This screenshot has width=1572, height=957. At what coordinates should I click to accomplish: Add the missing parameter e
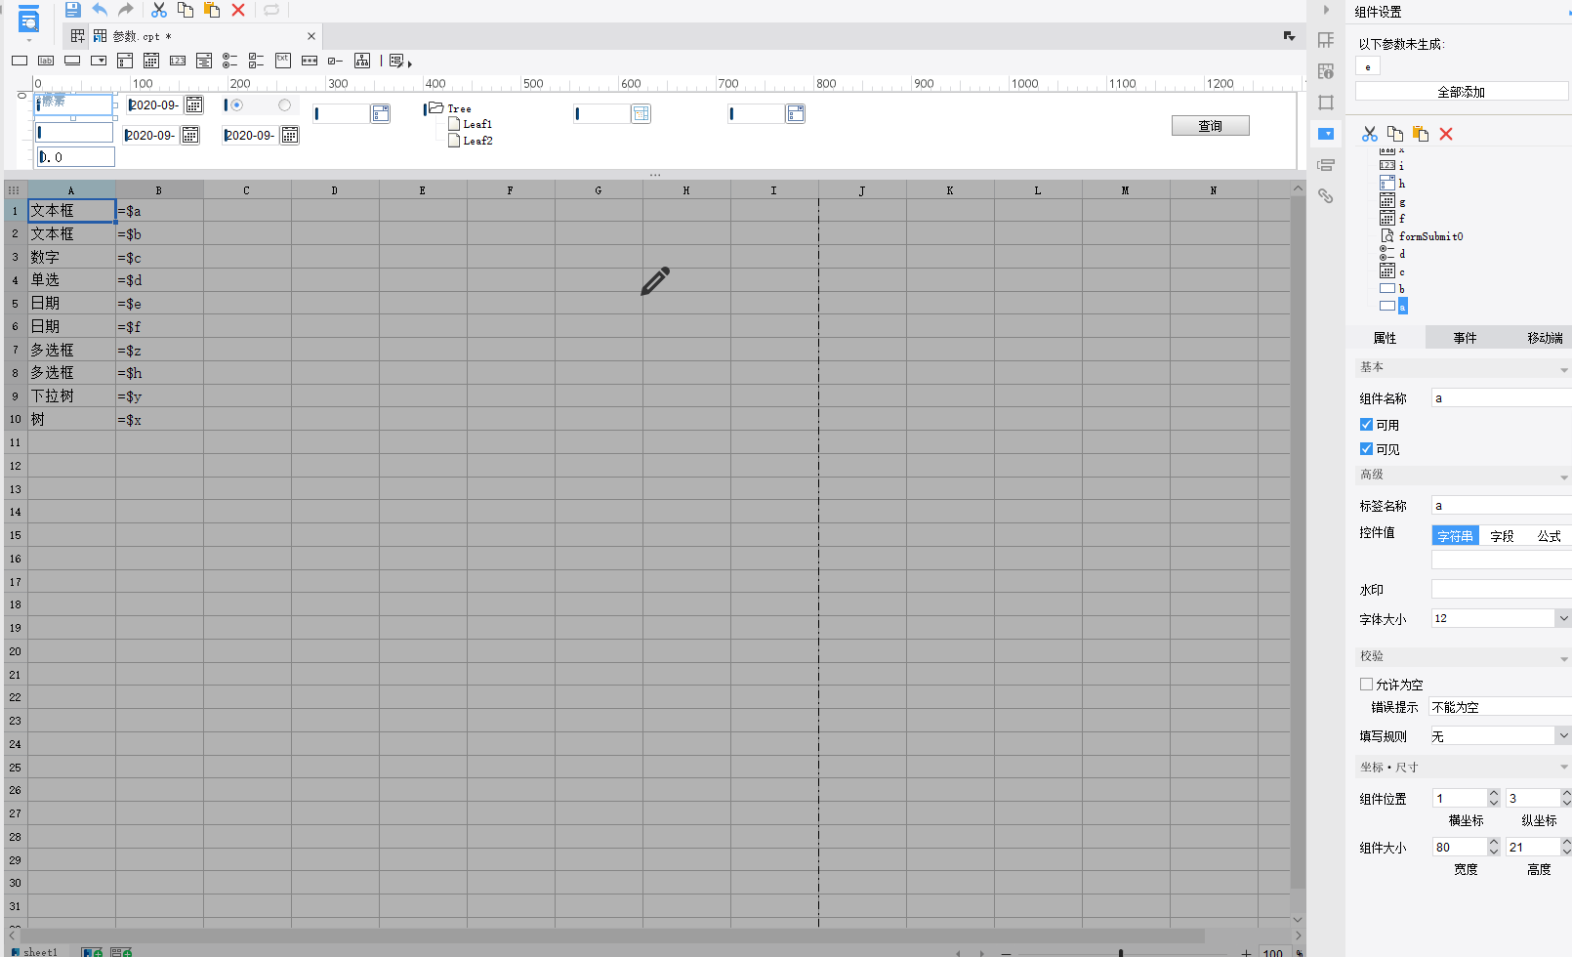tap(1368, 66)
